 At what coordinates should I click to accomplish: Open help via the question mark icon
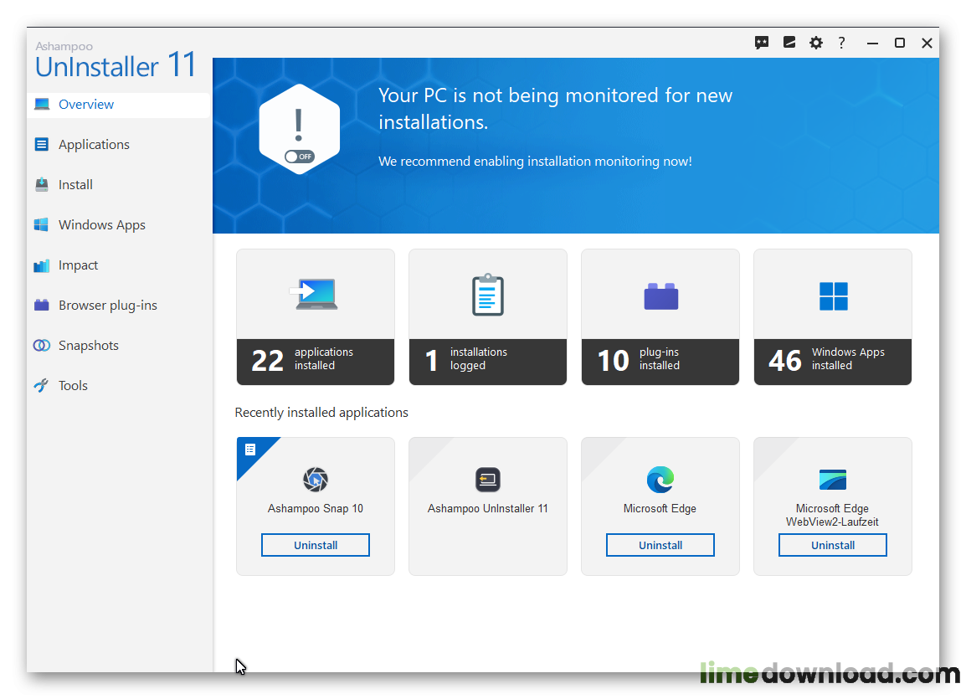(841, 43)
